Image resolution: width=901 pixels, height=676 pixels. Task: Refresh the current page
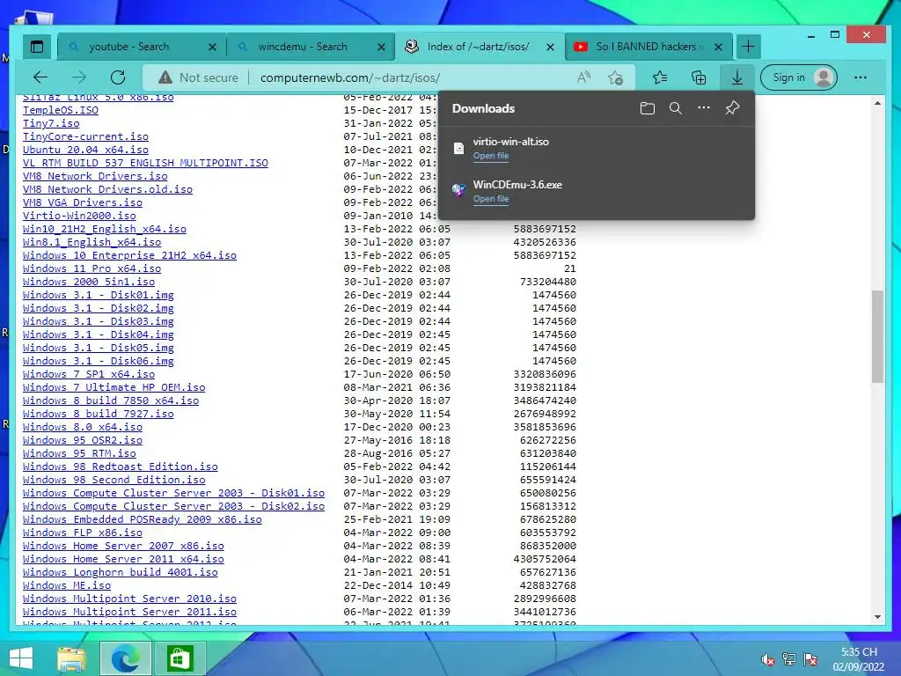(x=118, y=77)
